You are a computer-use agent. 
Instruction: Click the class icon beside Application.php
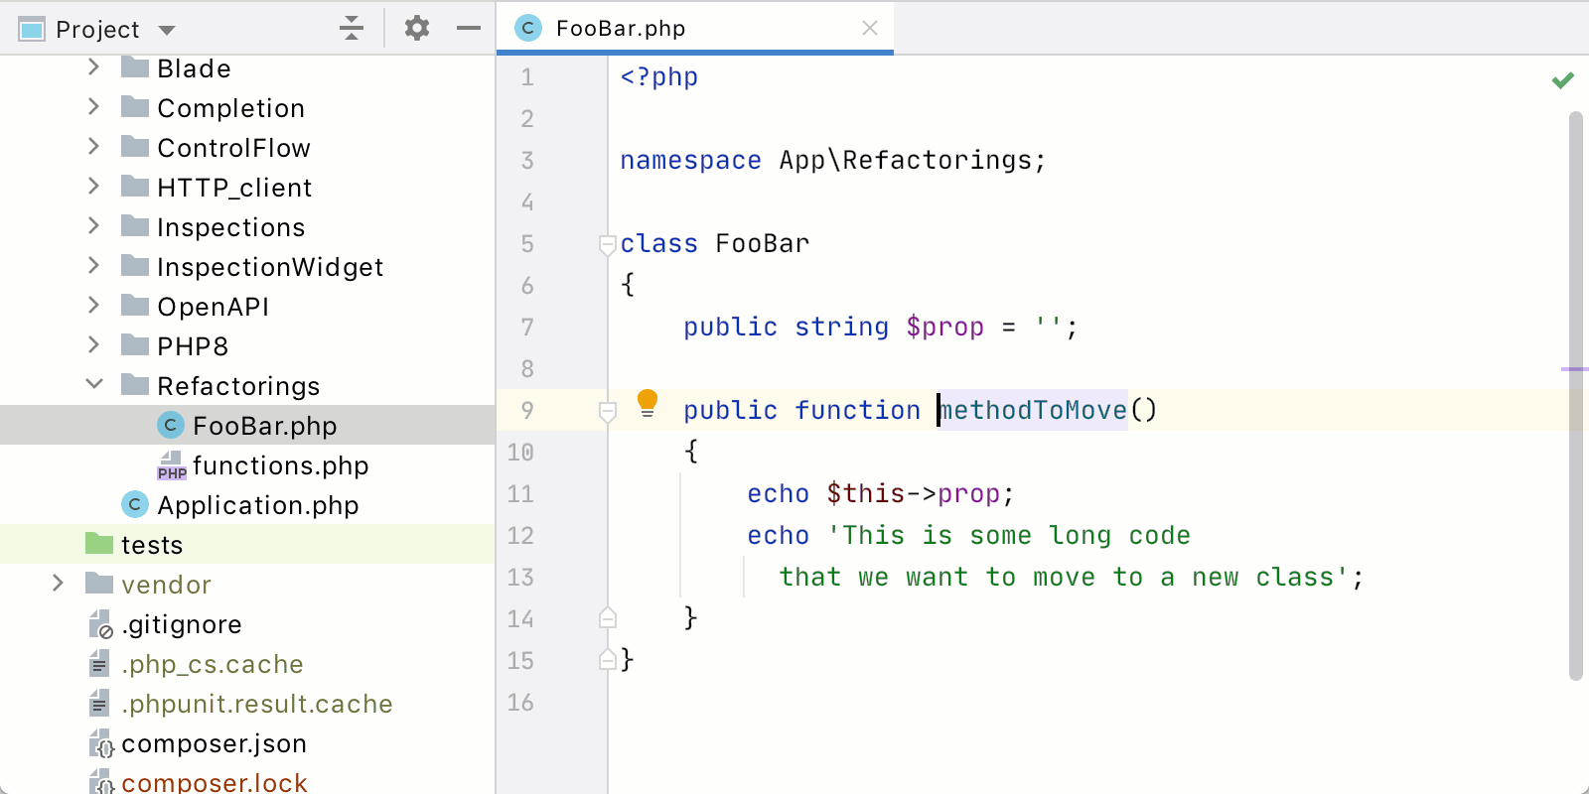135,504
